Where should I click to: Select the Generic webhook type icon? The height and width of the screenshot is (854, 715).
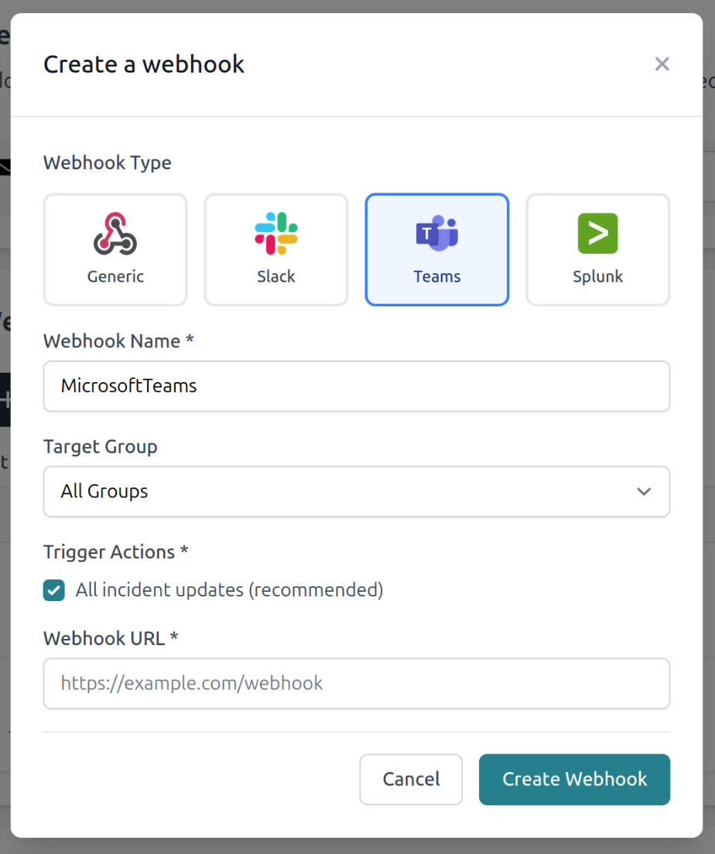click(x=115, y=232)
